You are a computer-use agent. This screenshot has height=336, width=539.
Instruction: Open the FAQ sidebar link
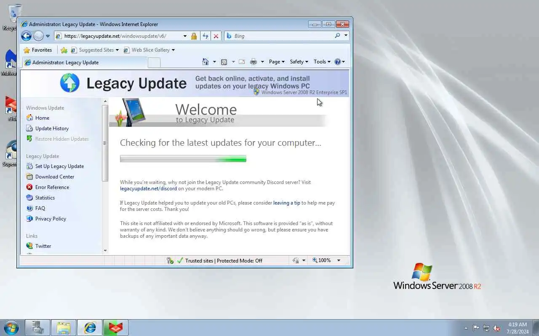coord(40,208)
